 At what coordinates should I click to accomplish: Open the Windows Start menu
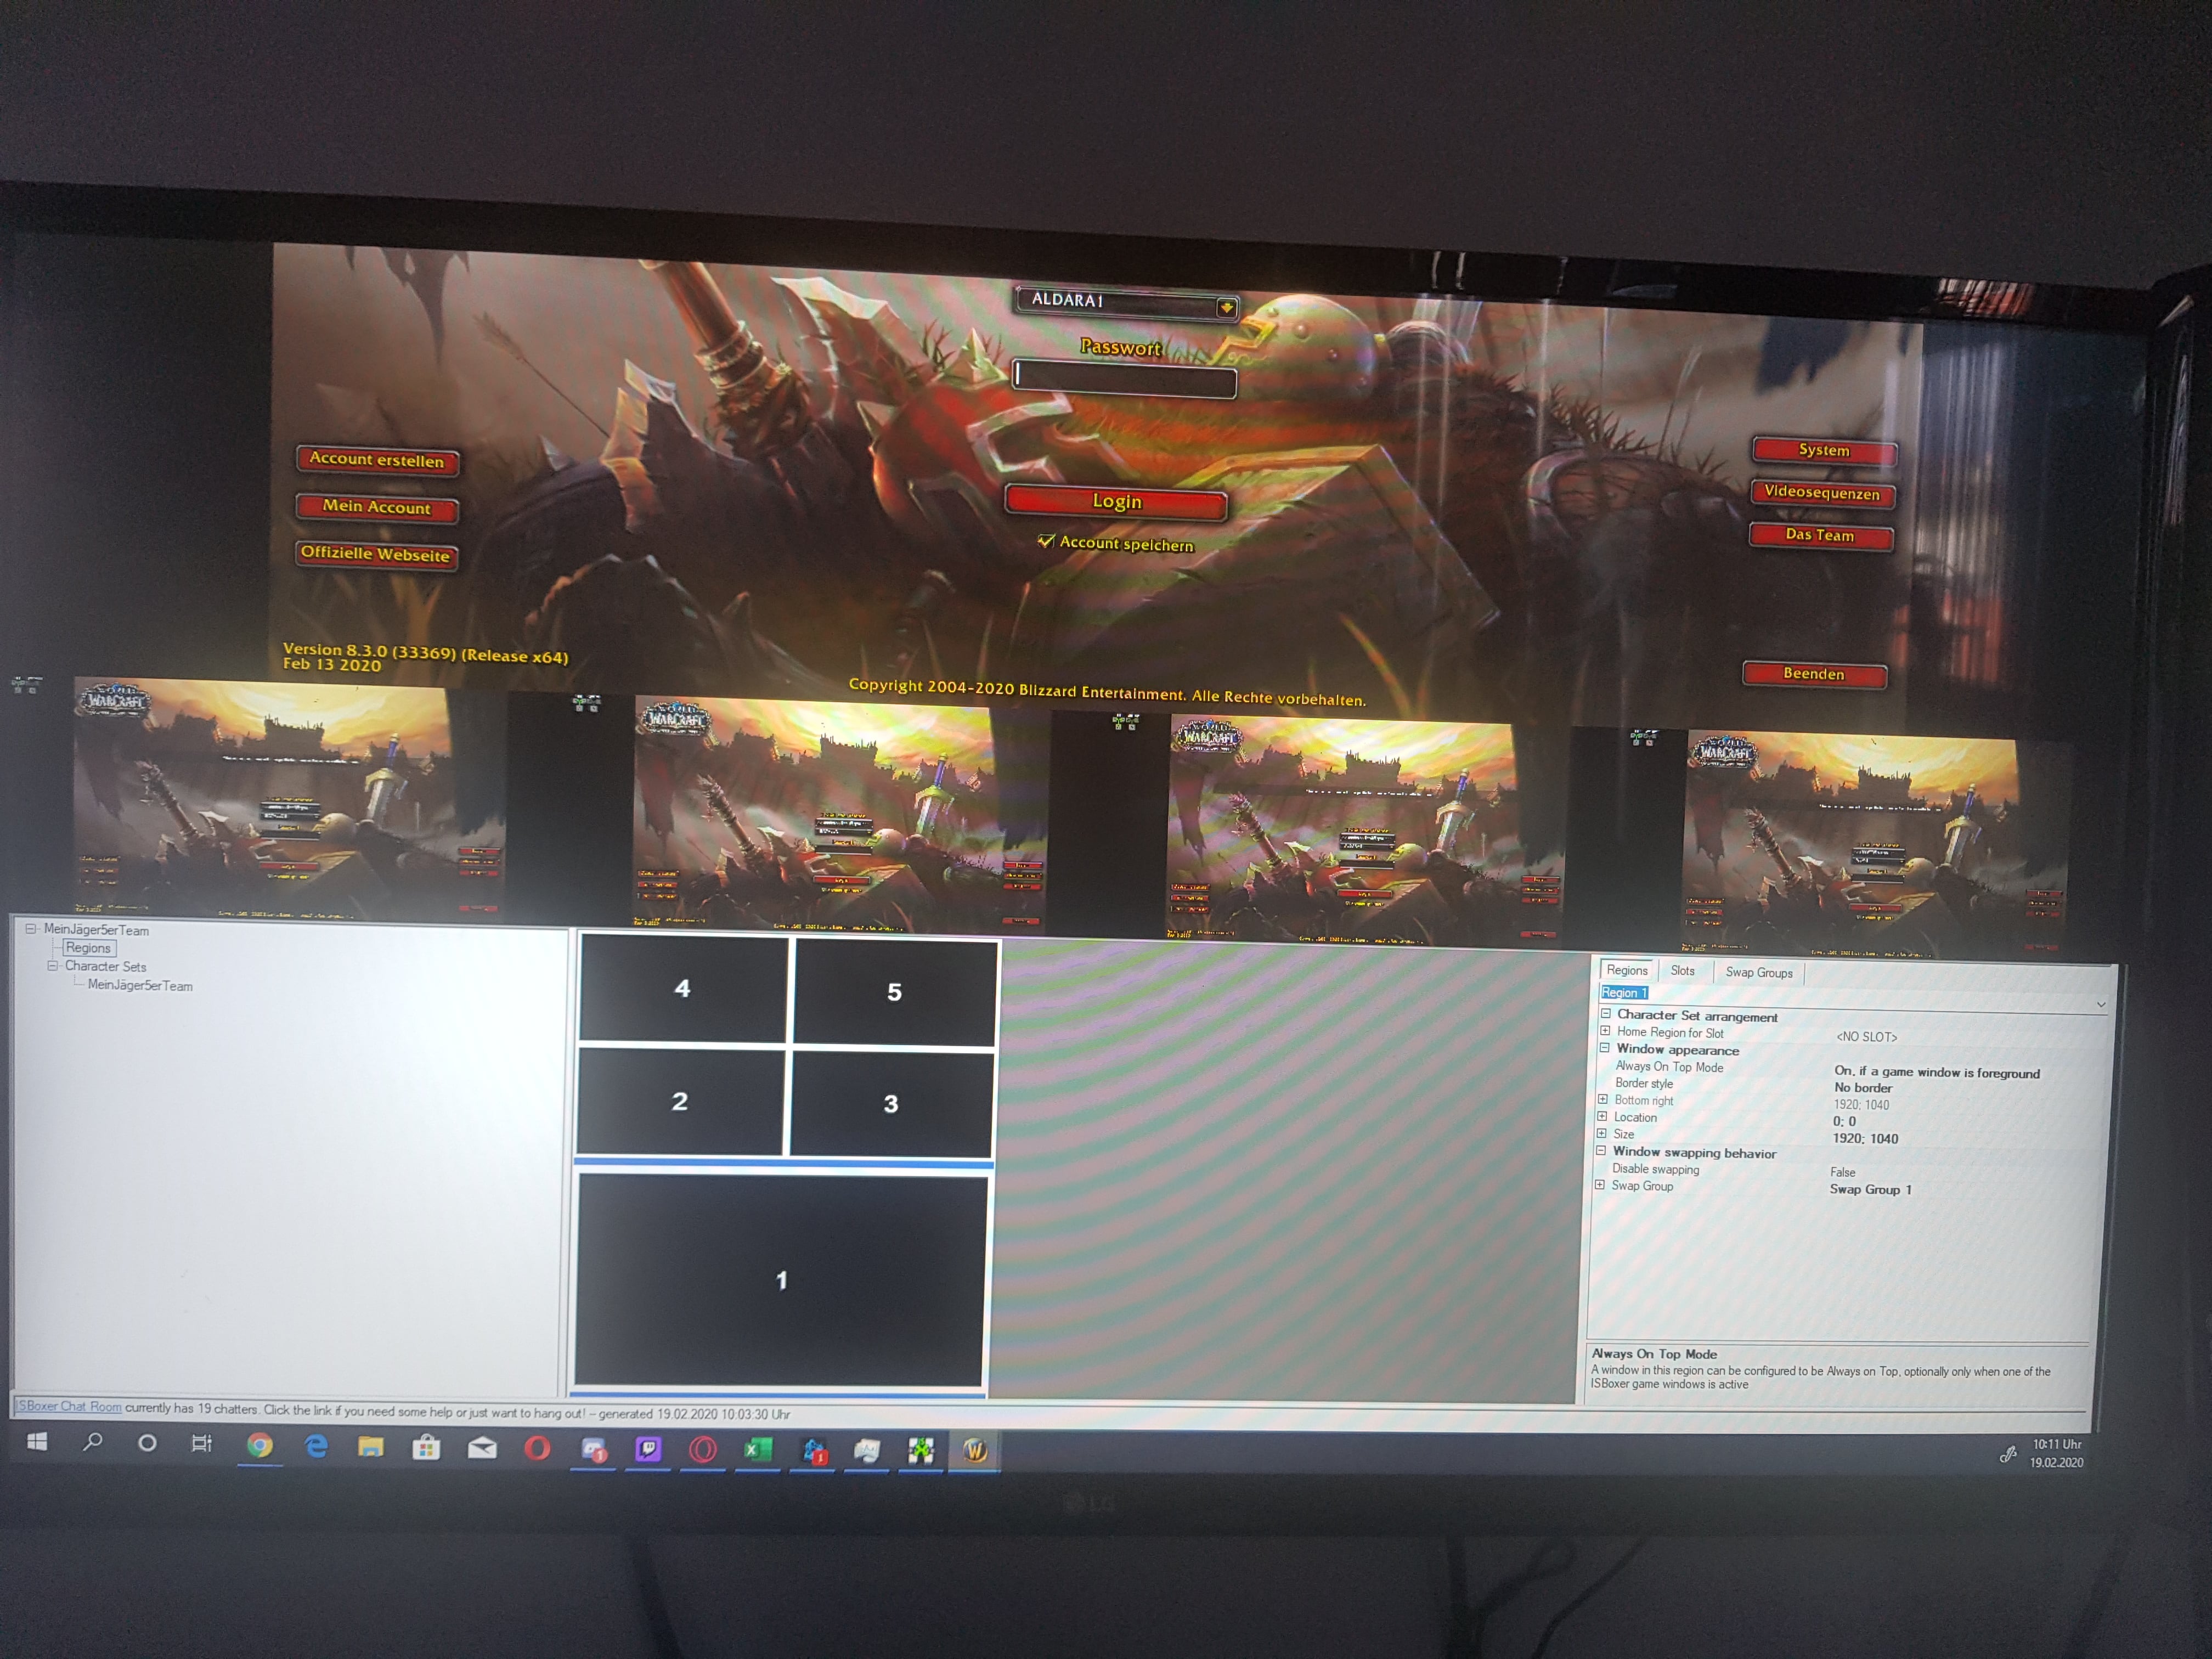37,1441
